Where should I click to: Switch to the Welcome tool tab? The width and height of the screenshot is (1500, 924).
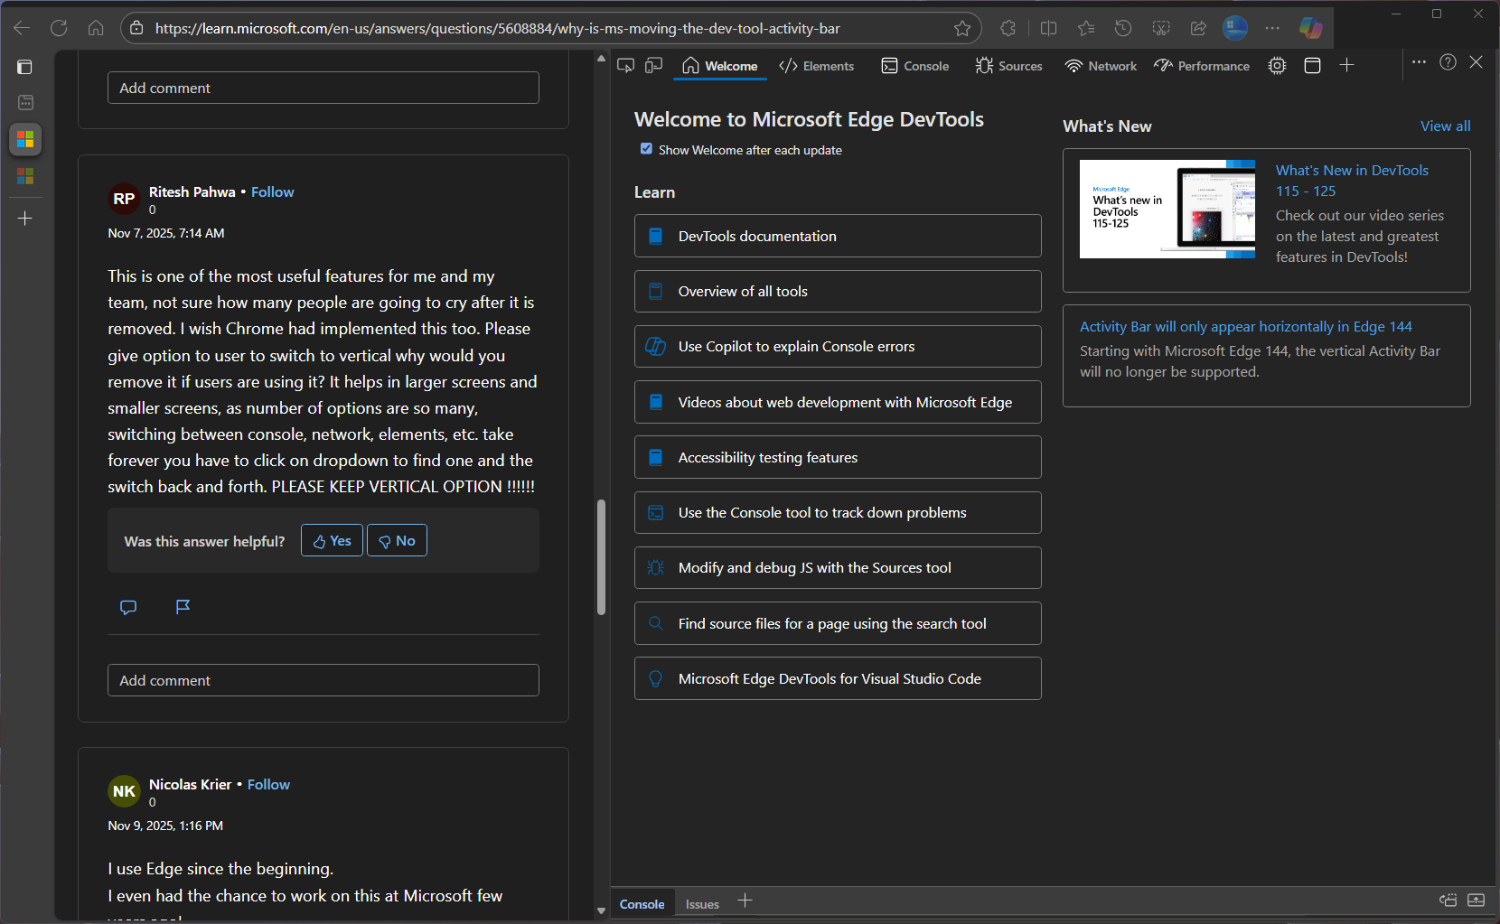click(x=720, y=66)
